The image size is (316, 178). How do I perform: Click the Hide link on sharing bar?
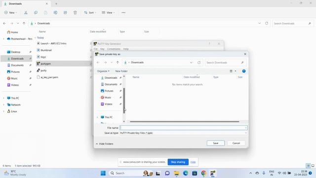(193, 162)
